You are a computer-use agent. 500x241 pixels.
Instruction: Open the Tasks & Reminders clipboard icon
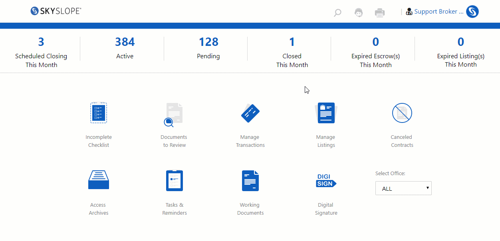[175, 181]
